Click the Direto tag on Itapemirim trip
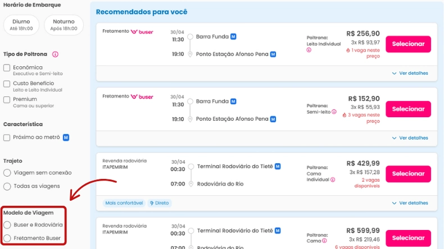The width and height of the screenshot is (444, 249). (160, 203)
